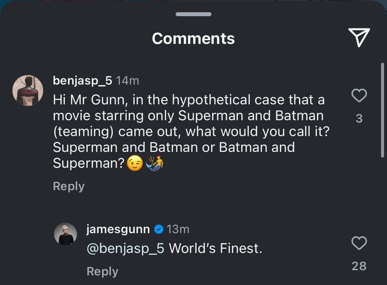Open the jamesgunn username link

(118, 229)
